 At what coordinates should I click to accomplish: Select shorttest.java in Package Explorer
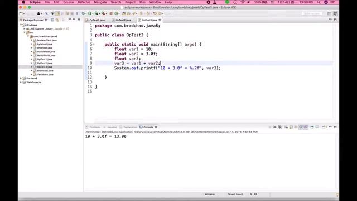[x=45, y=71]
